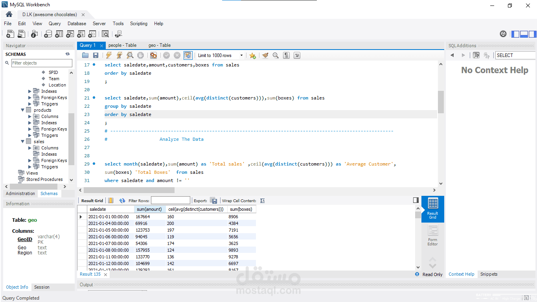Image resolution: width=537 pixels, height=302 pixels.
Task: Create a new stored procedure via toolbar icon
Action: click(81, 34)
